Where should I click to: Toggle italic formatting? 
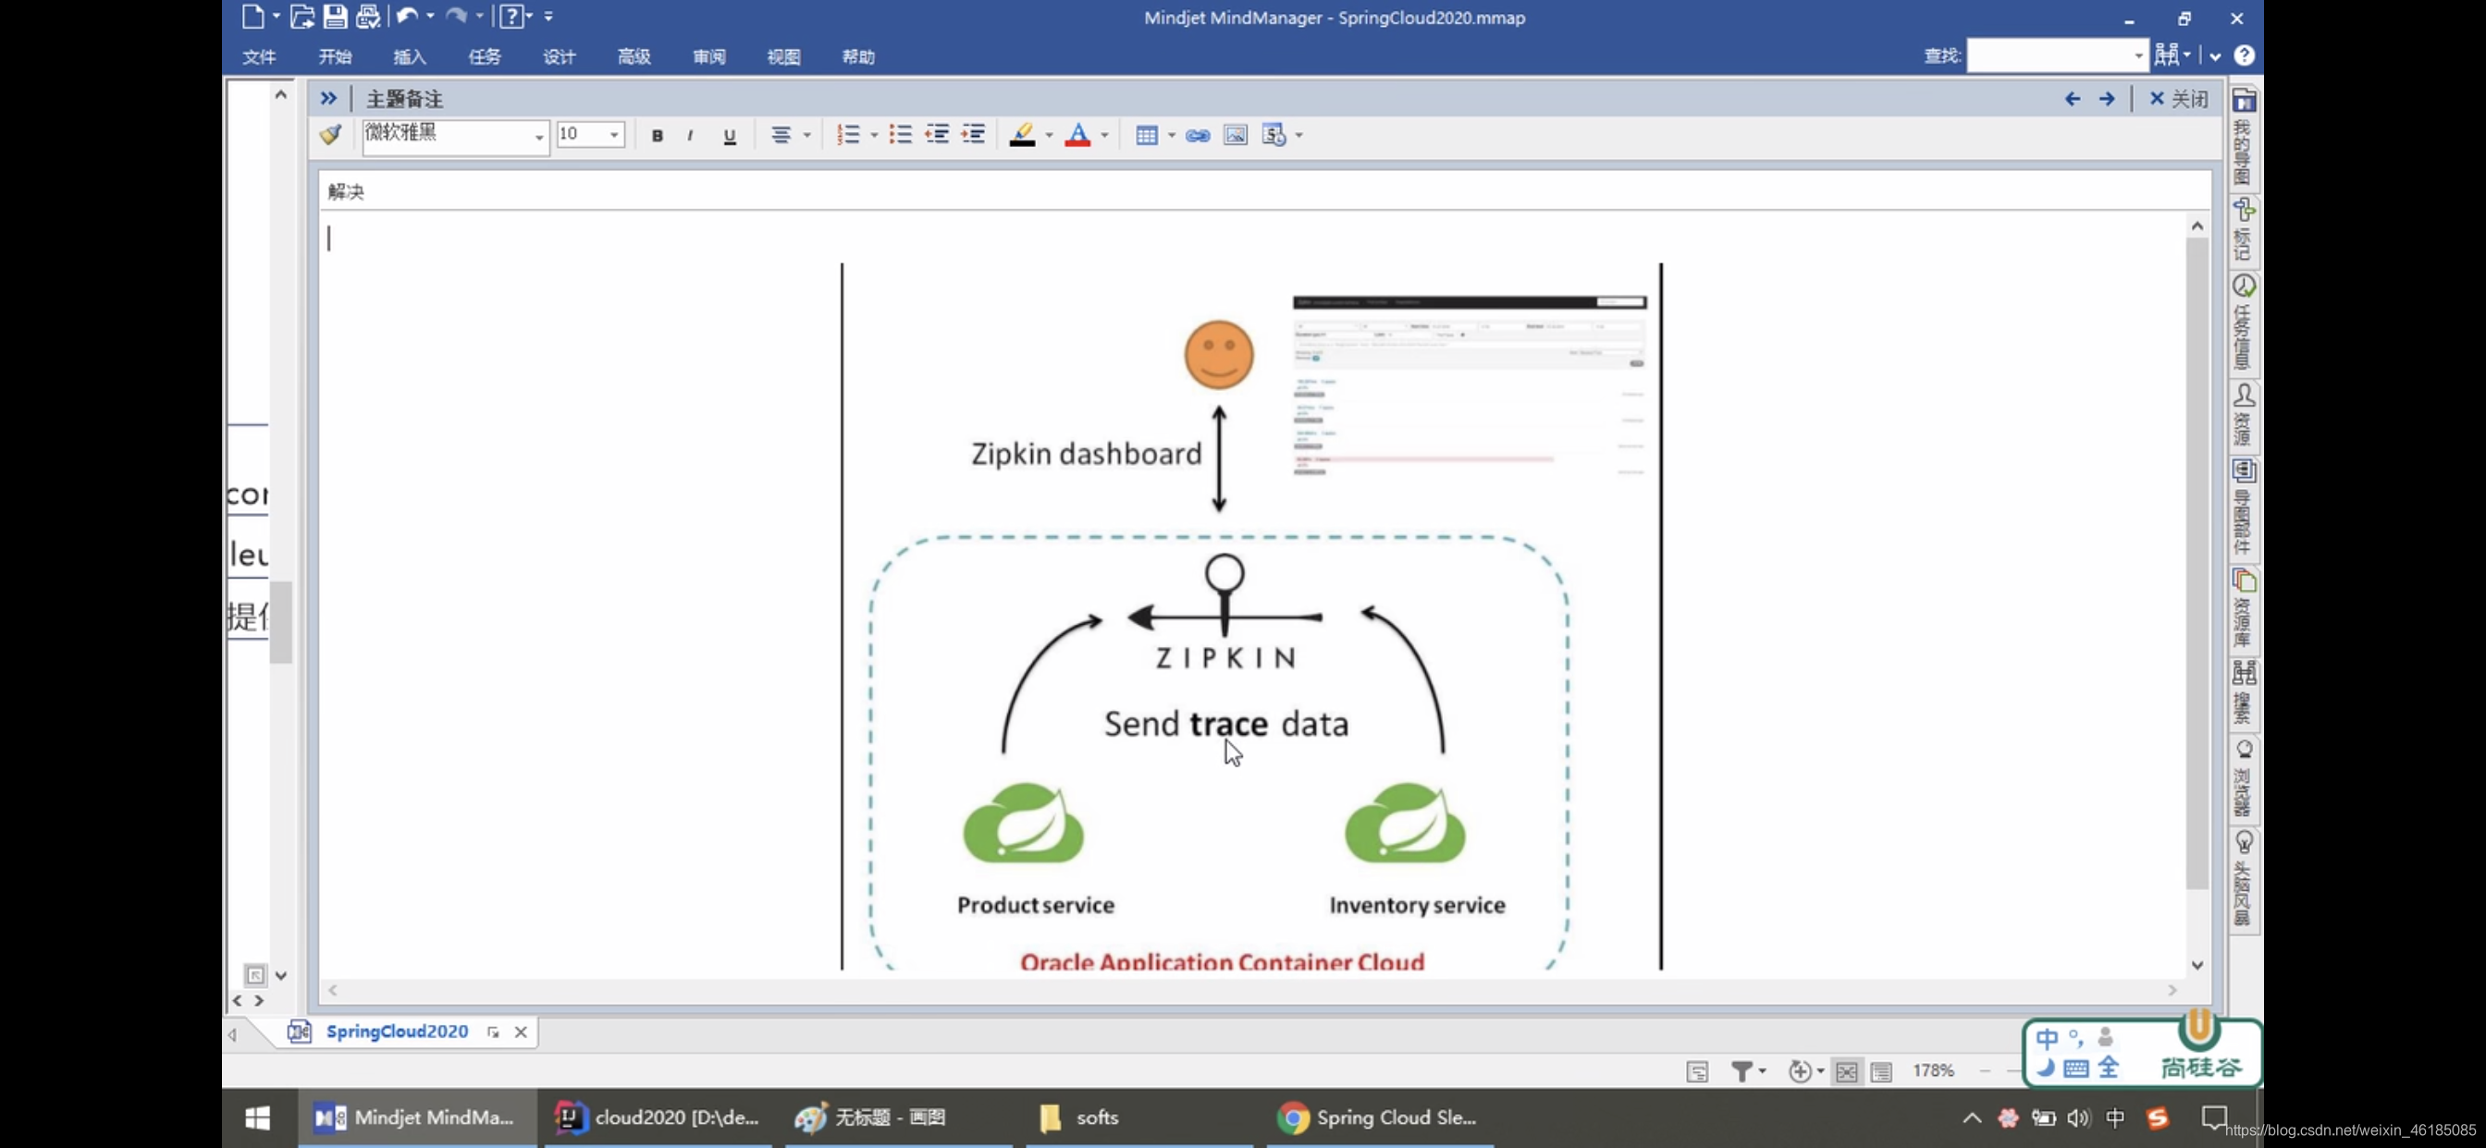click(x=690, y=135)
